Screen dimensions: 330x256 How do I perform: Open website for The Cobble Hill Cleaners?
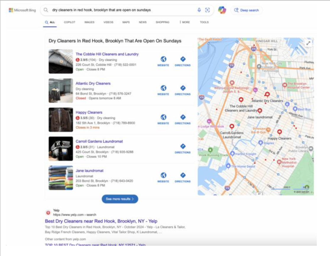pyautogui.click(x=163, y=61)
